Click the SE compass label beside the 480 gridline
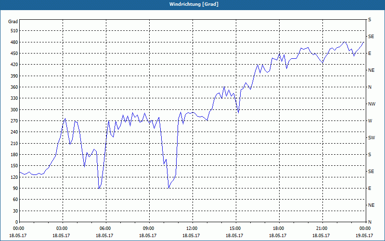385x241 pixels. click(x=371, y=37)
